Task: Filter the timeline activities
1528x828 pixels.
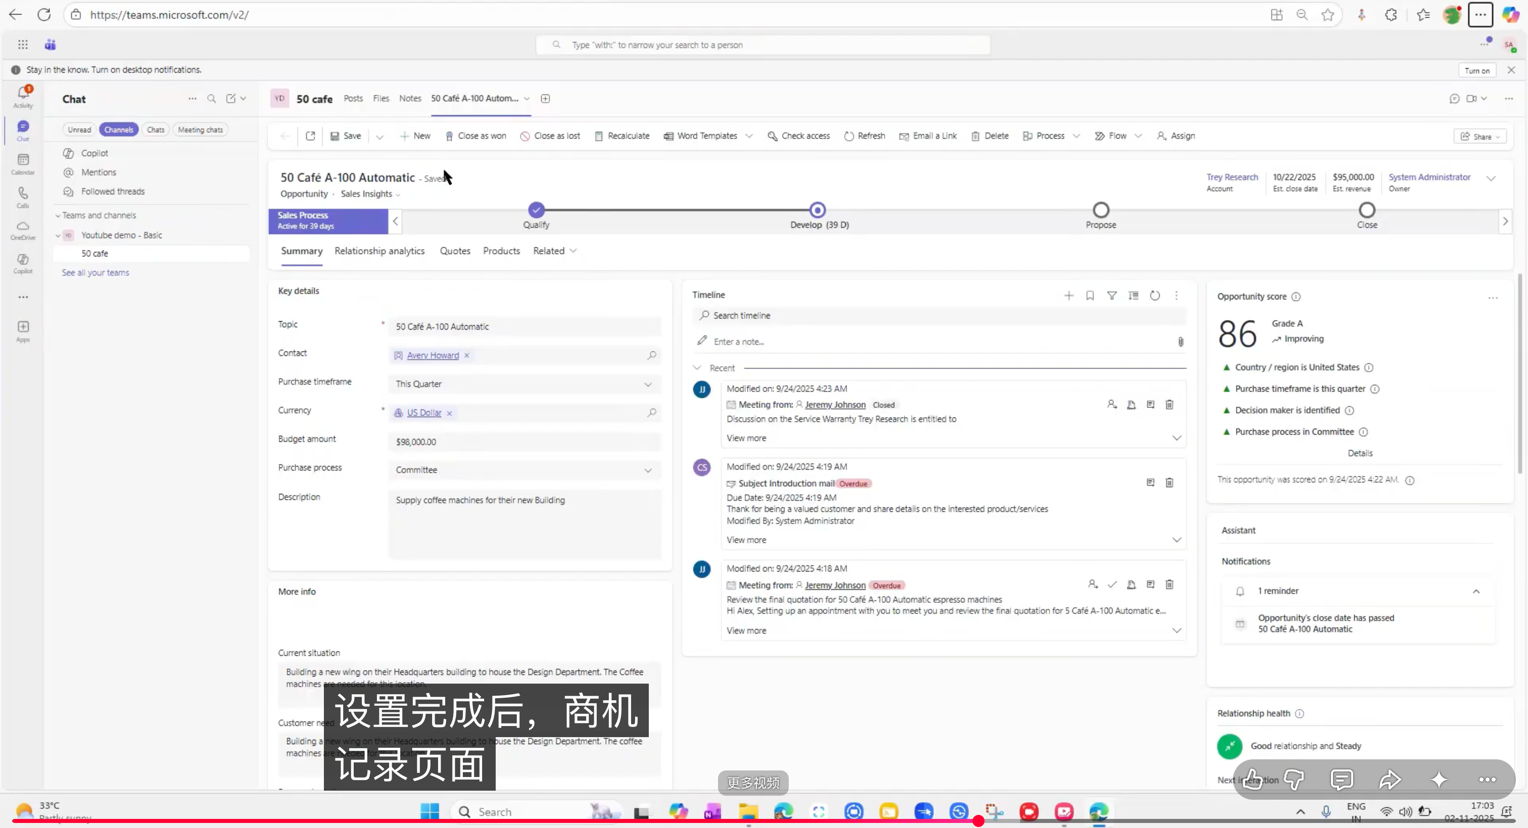Action: tap(1112, 295)
